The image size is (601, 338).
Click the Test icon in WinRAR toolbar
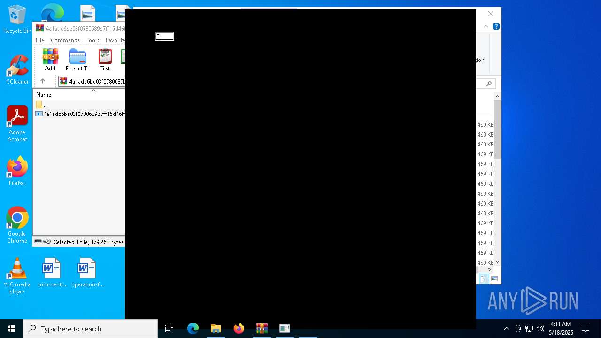coord(105,60)
